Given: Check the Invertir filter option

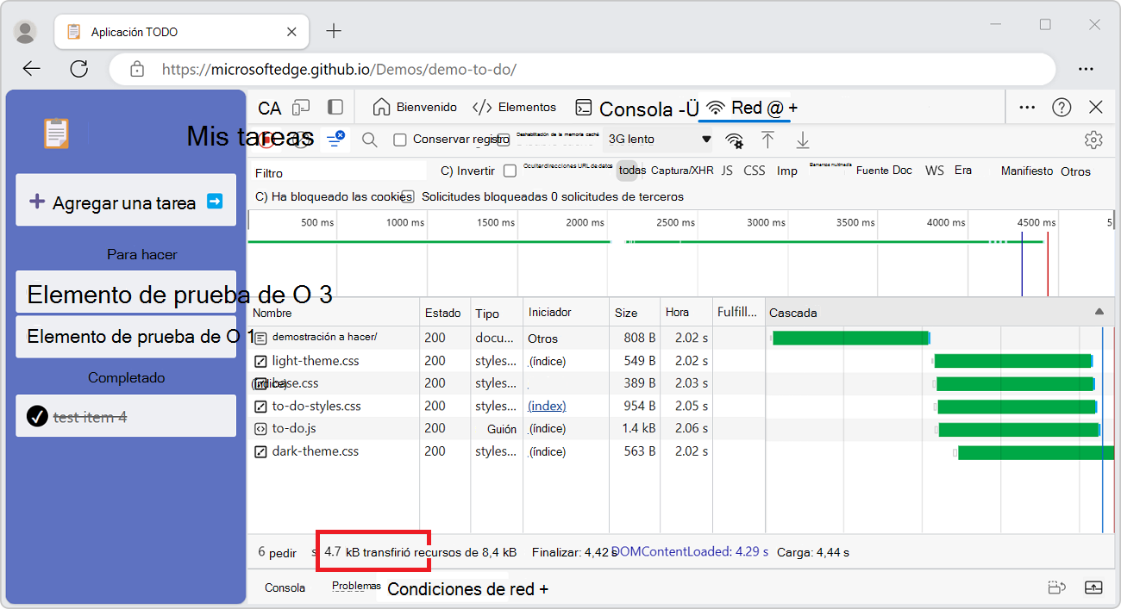Looking at the screenshot, I should (x=510, y=171).
